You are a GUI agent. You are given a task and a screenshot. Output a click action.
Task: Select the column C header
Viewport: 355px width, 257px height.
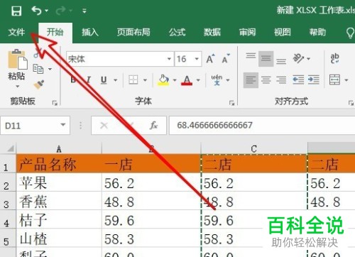pos(254,148)
